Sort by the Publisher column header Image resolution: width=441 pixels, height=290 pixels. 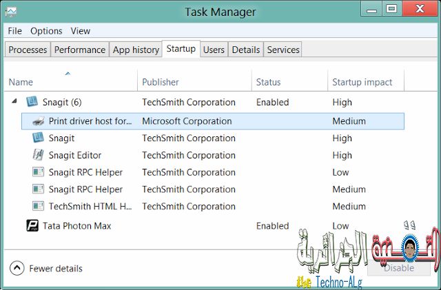(194, 81)
